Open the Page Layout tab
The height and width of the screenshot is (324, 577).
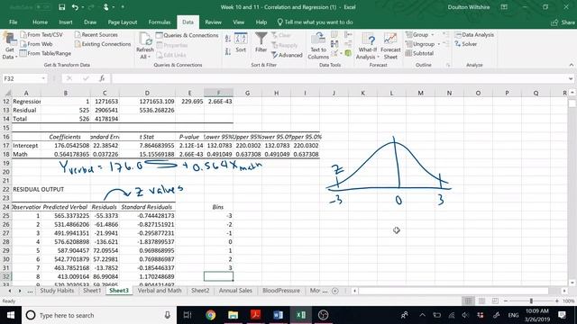[x=123, y=22]
